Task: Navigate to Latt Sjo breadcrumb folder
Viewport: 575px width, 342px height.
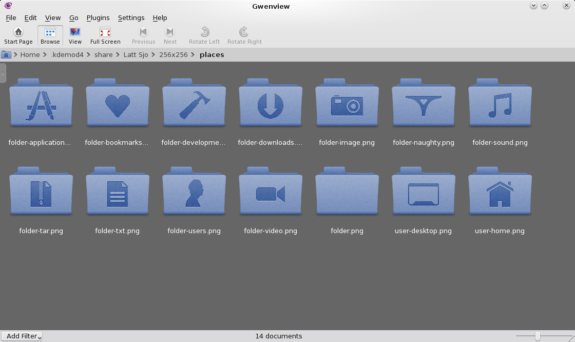Action: click(136, 54)
